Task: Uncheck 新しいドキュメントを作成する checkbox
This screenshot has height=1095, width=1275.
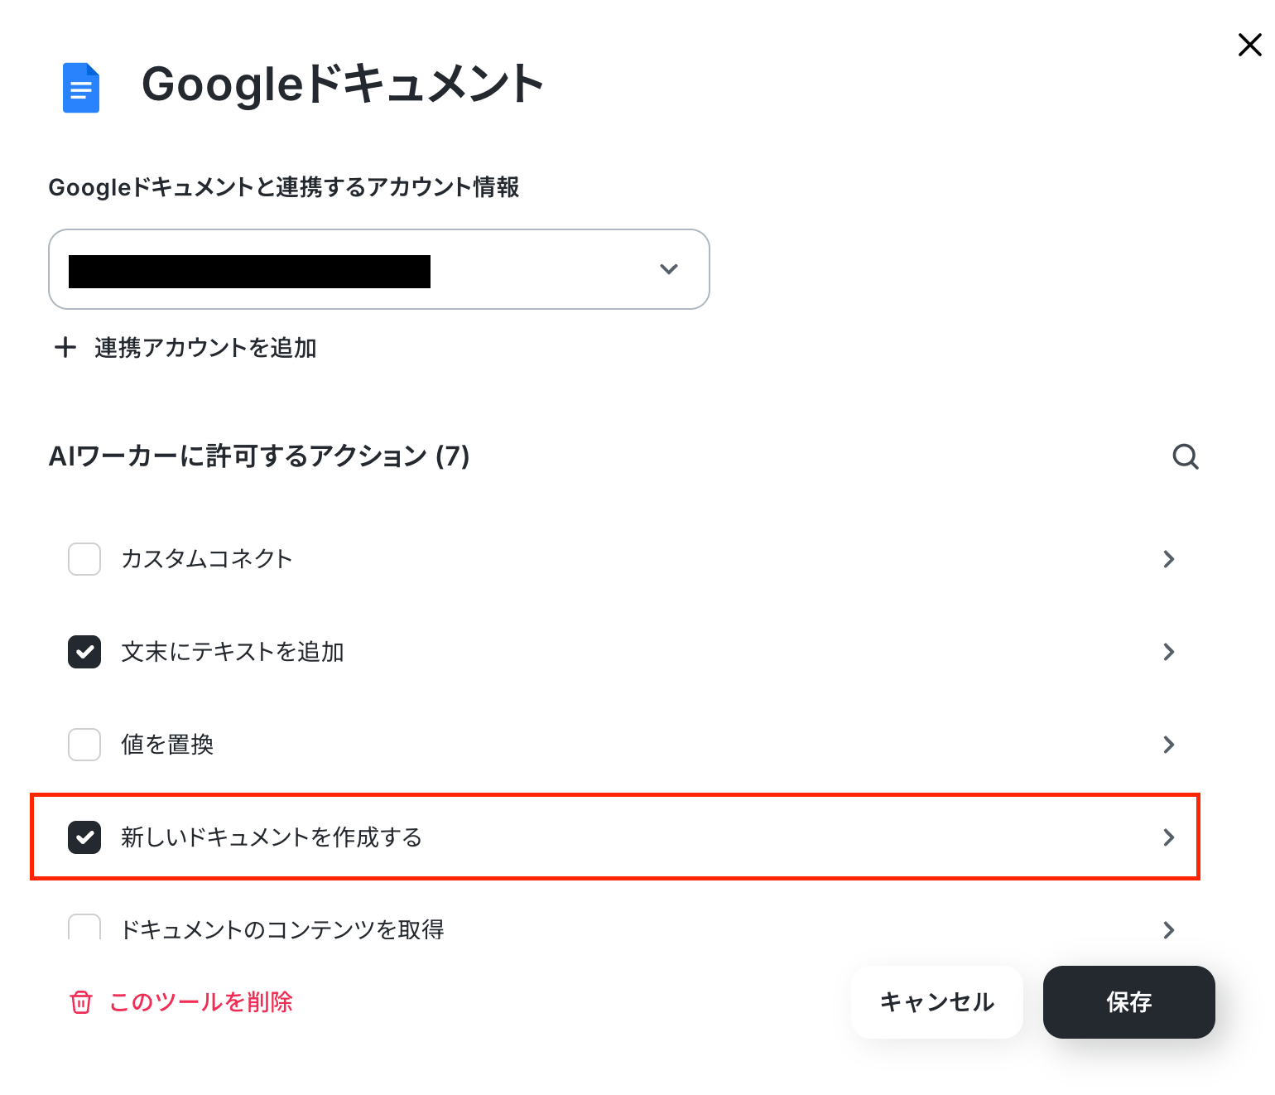Action: pyautogui.click(x=84, y=837)
